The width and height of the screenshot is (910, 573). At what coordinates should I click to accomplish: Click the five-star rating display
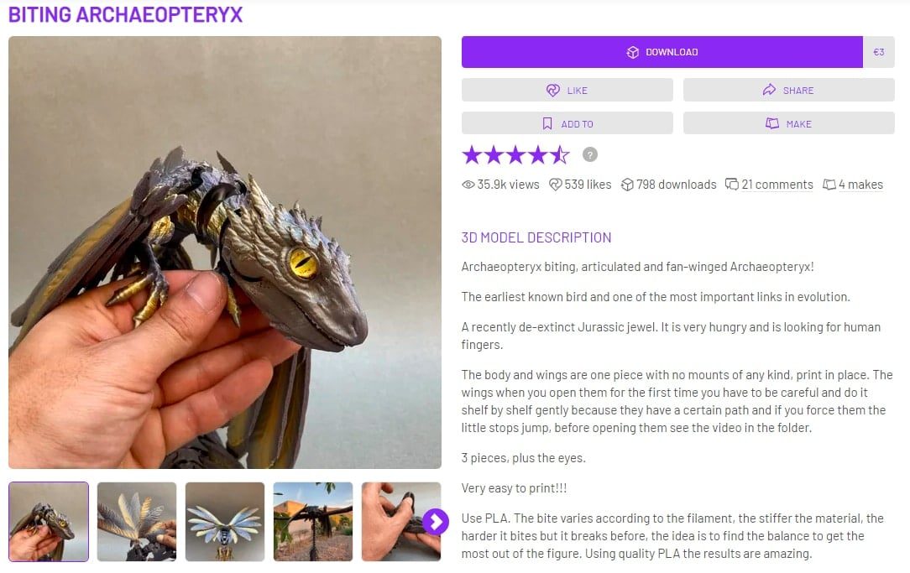coord(515,155)
